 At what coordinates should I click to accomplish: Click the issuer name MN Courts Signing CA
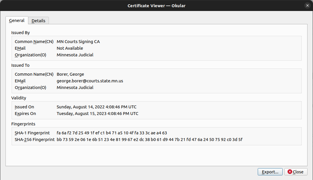[78, 42]
